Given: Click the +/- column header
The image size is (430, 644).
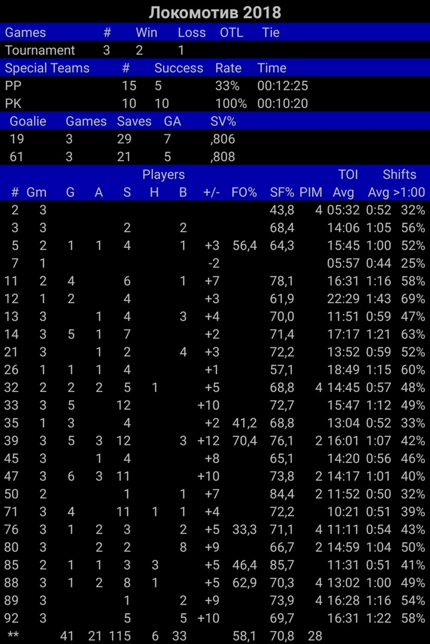Looking at the screenshot, I should pos(211,192).
